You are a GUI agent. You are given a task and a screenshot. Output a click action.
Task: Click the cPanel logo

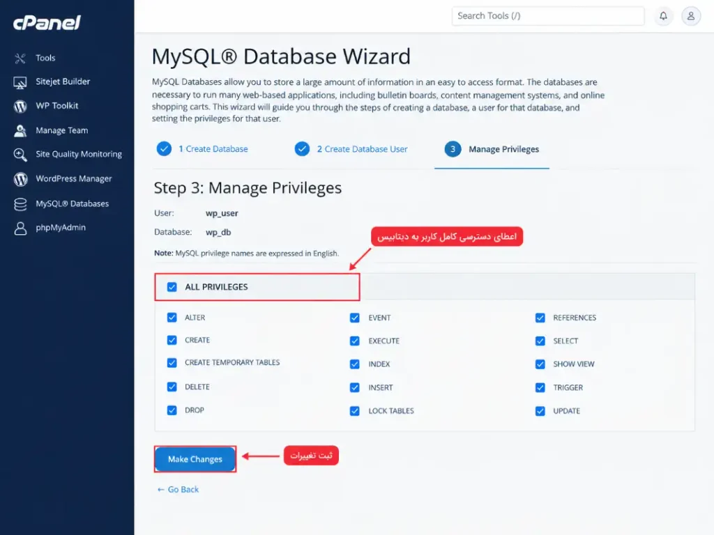pos(47,23)
